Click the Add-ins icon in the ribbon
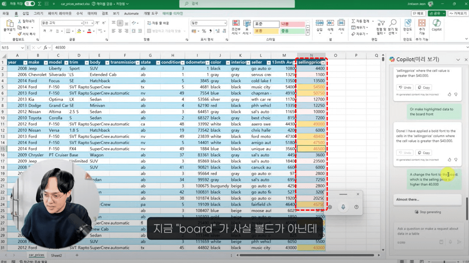The width and height of the screenshot is (469, 263). point(421,25)
